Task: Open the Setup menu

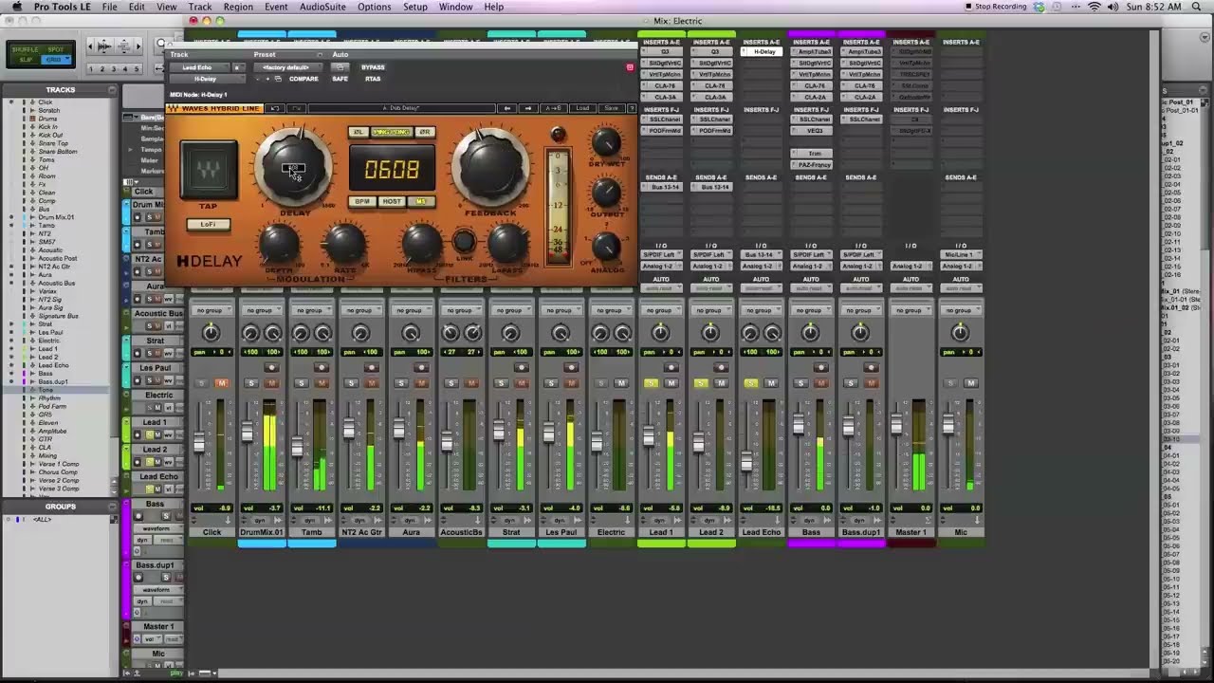Action: point(415,7)
